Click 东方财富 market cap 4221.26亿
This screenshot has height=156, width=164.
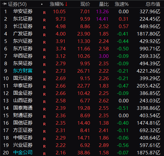coord(149,71)
